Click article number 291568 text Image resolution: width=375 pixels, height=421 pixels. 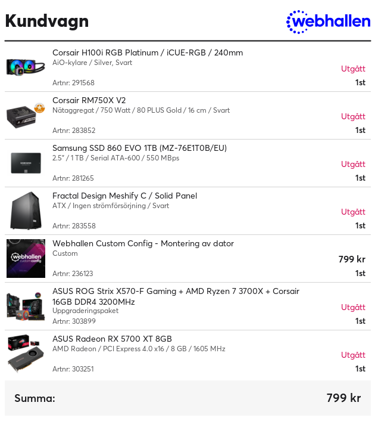click(x=73, y=83)
